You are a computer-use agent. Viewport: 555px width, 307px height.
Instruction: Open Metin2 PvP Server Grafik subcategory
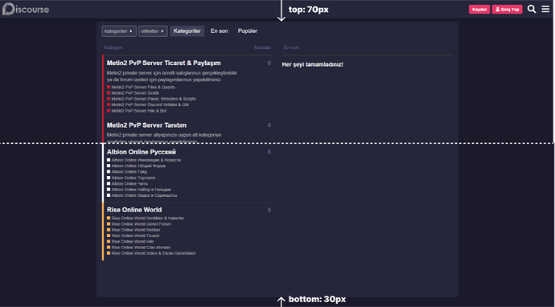tap(135, 93)
